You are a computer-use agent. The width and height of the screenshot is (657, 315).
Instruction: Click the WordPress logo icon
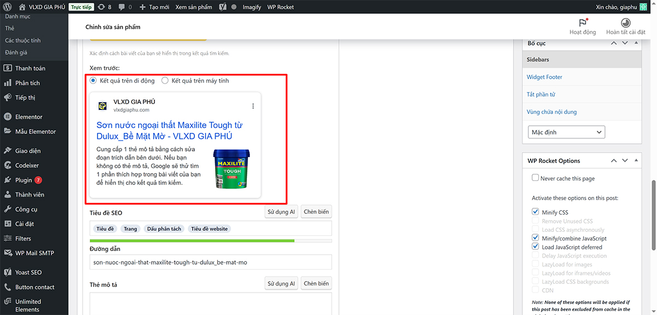tap(7, 7)
